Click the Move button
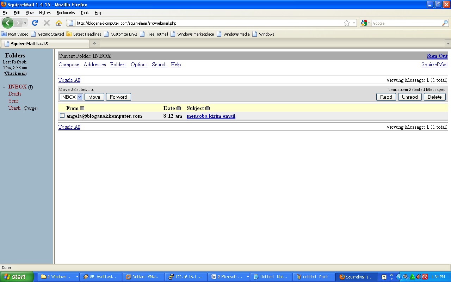This screenshot has height=282, width=451. coord(94,97)
